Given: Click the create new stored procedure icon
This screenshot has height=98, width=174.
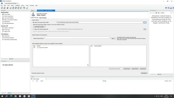Looking at the screenshot, I should (18, 8).
